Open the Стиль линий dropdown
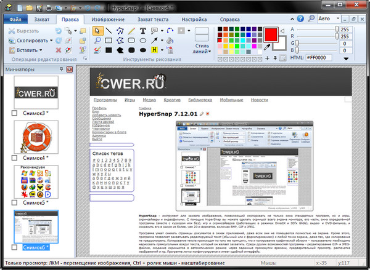 (202, 48)
